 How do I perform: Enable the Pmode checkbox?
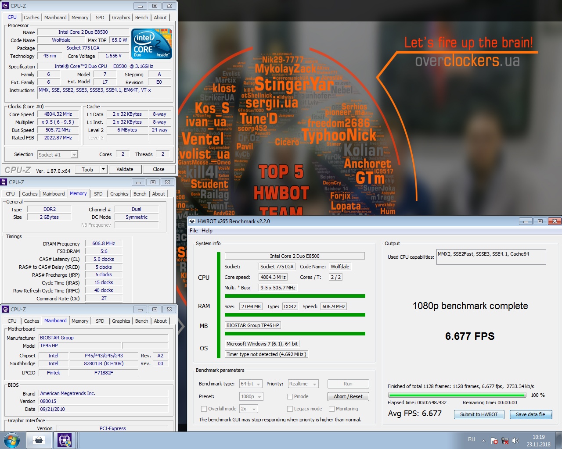(x=290, y=396)
